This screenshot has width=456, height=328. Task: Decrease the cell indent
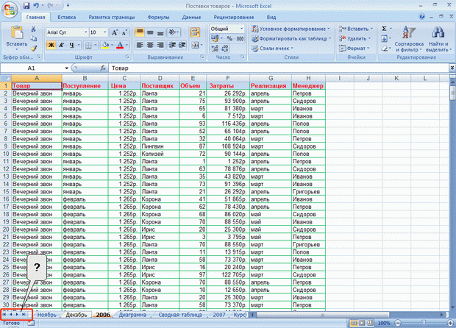point(172,45)
